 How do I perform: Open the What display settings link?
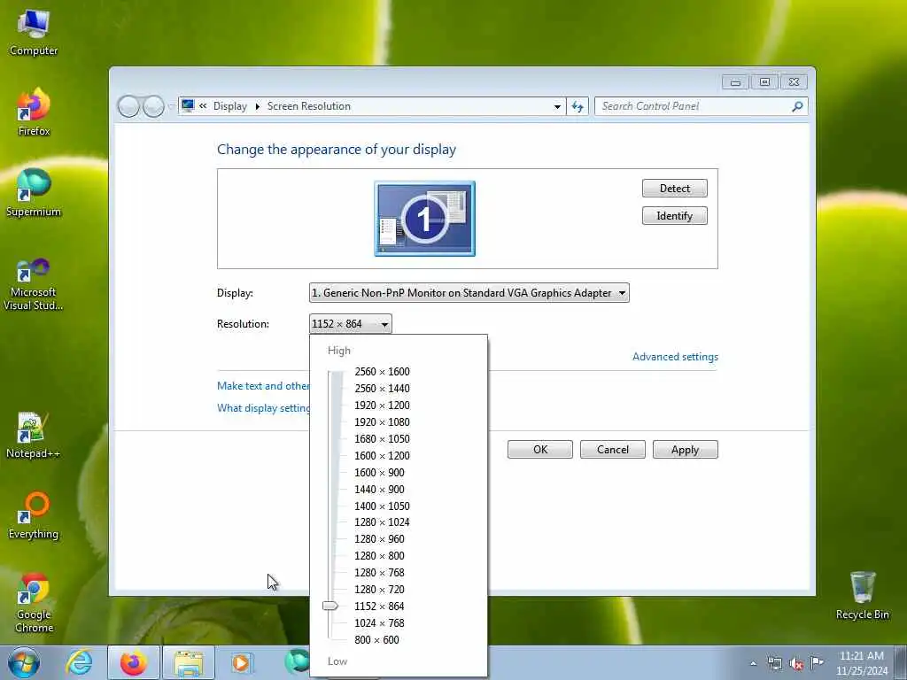point(263,407)
